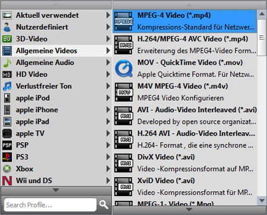
Task: Click the green Xbox sphere icon
Action: [7, 169]
